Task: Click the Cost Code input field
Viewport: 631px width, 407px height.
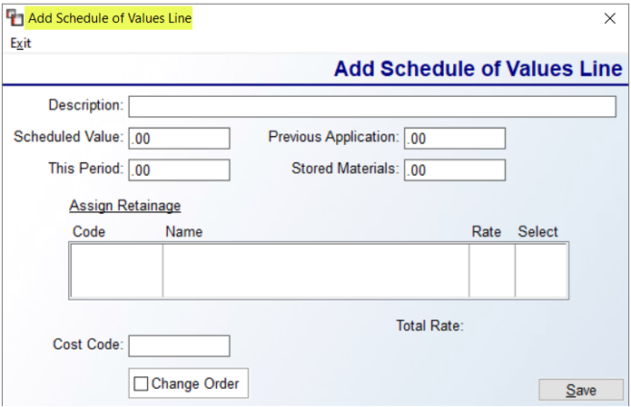Action: (179, 346)
